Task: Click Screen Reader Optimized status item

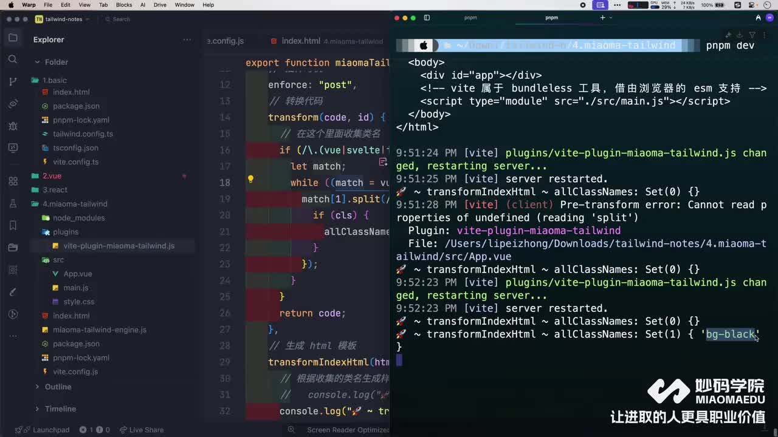Action: [x=348, y=430]
